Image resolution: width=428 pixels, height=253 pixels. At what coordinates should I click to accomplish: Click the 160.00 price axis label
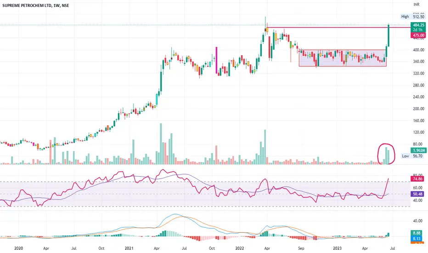click(418, 121)
